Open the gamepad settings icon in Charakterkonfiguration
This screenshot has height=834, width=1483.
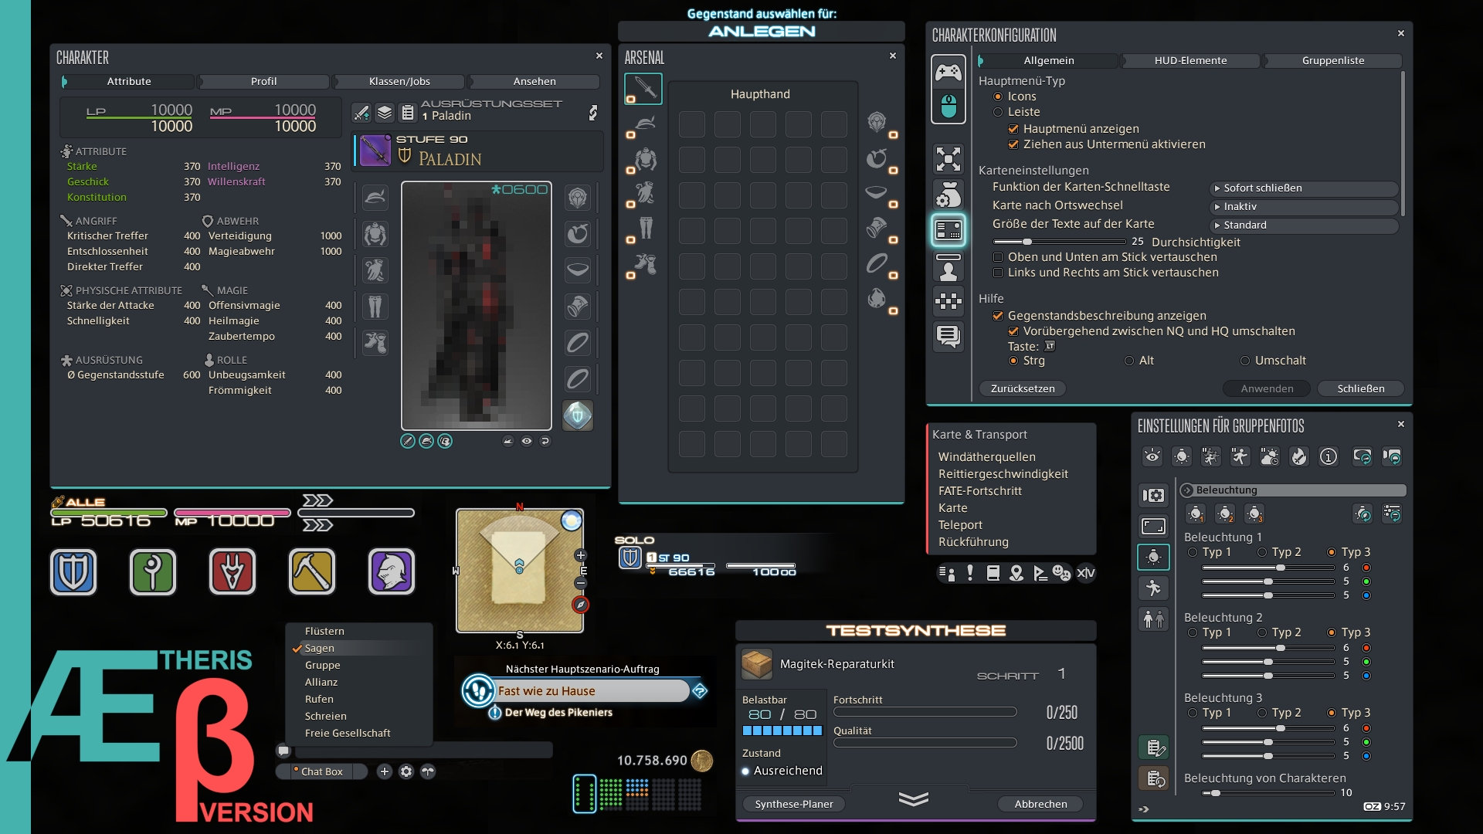click(x=949, y=73)
